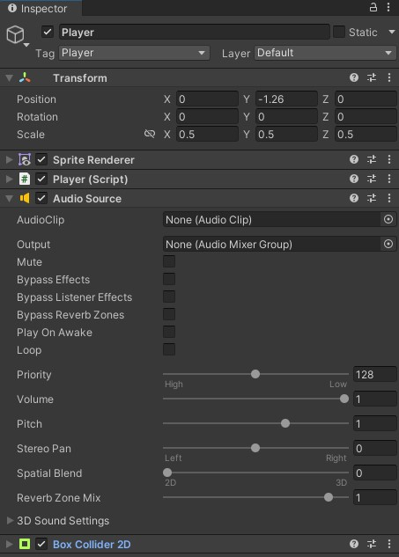This screenshot has height=557, width=399.
Task: Click the GameObject cube icon selector
Action: (x=15, y=34)
